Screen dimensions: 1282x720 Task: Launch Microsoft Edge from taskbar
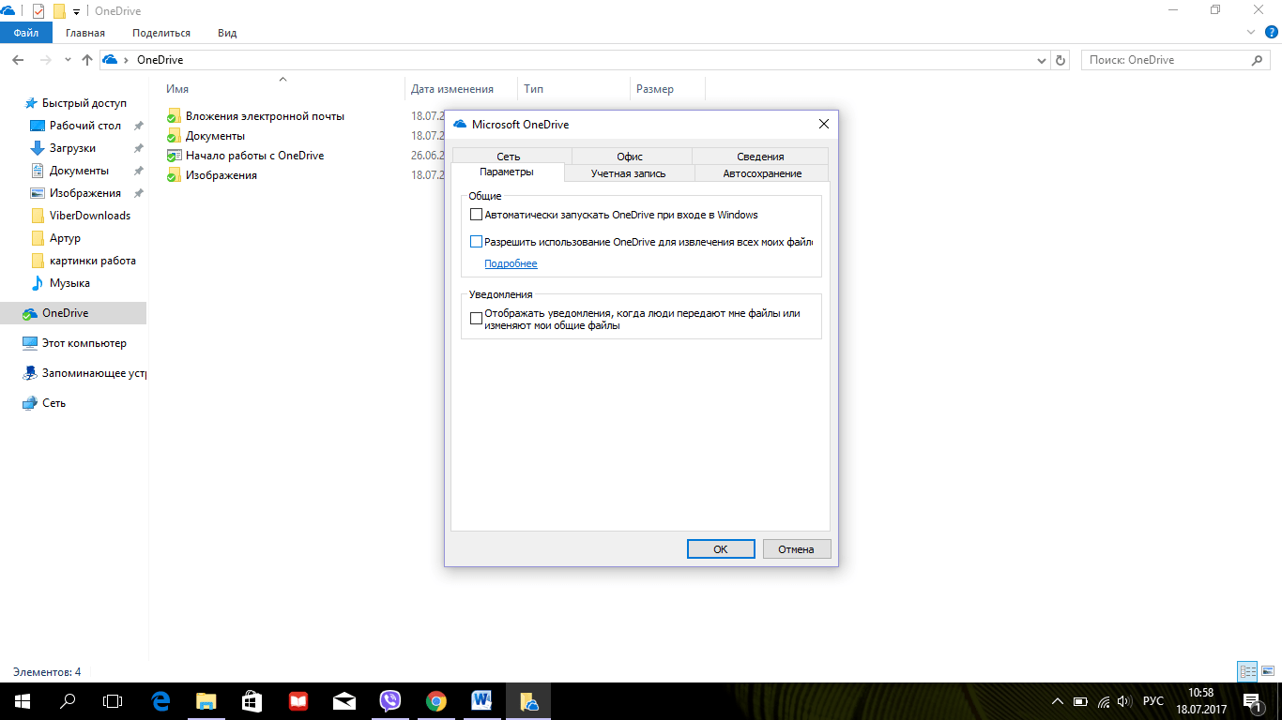click(160, 701)
